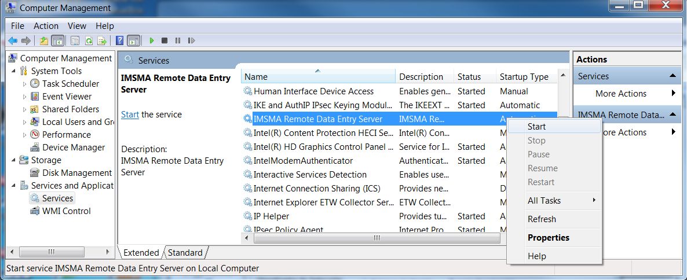Collapse the Storage tree node
This screenshot has height=280, width=687.
click(x=14, y=160)
